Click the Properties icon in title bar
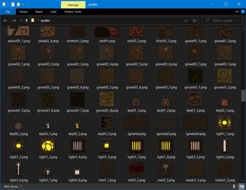Image resolution: width=246 pixels, height=190 pixels. click(x=12, y=5)
